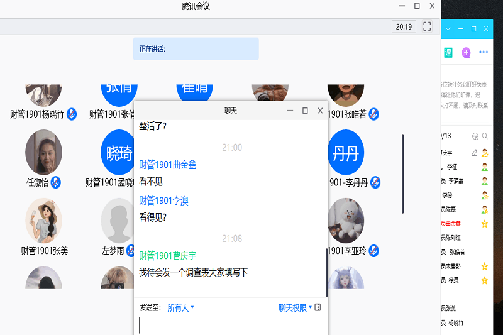The height and width of the screenshot is (335, 503).
Task: Click the mute icon beside 1901李亚玲
Action: click(x=373, y=251)
